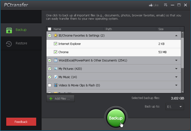Expand the My Pictures group arrow
This screenshot has height=131, width=191.
click(x=176, y=69)
